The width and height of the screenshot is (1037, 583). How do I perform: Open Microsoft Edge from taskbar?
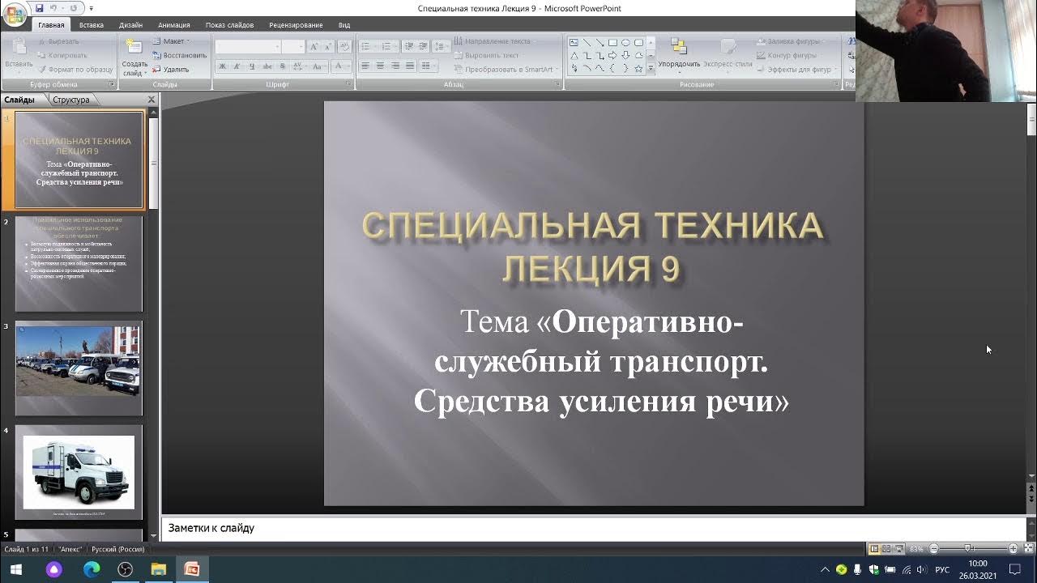click(92, 569)
